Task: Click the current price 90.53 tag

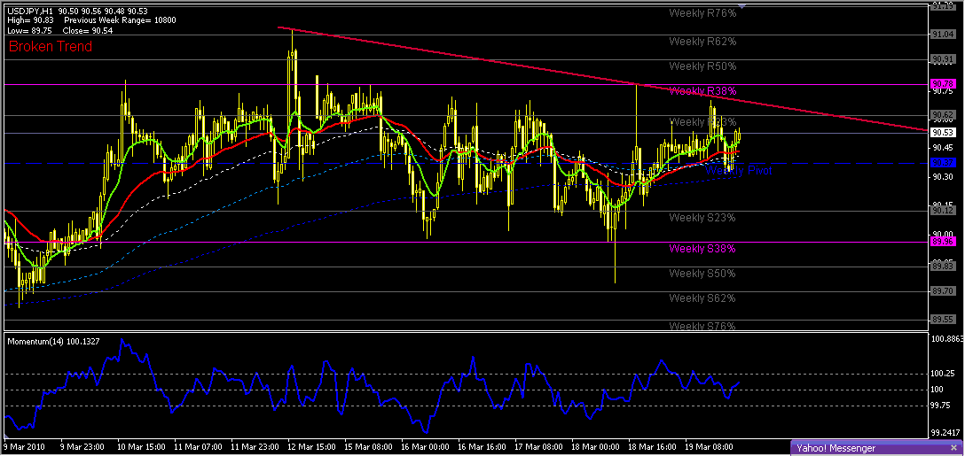Action: coord(943,132)
